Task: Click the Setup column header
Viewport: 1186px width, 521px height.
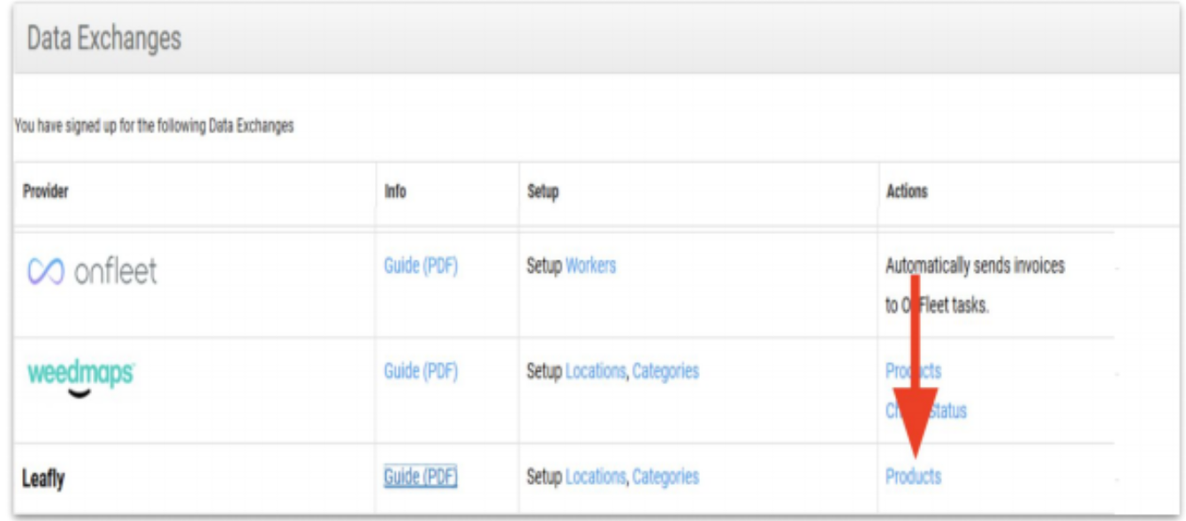Action: (542, 192)
